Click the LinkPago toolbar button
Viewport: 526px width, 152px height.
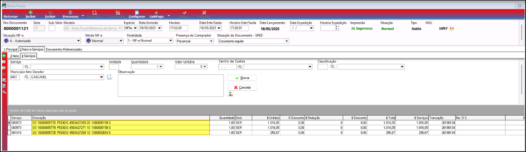[x=157, y=14]
